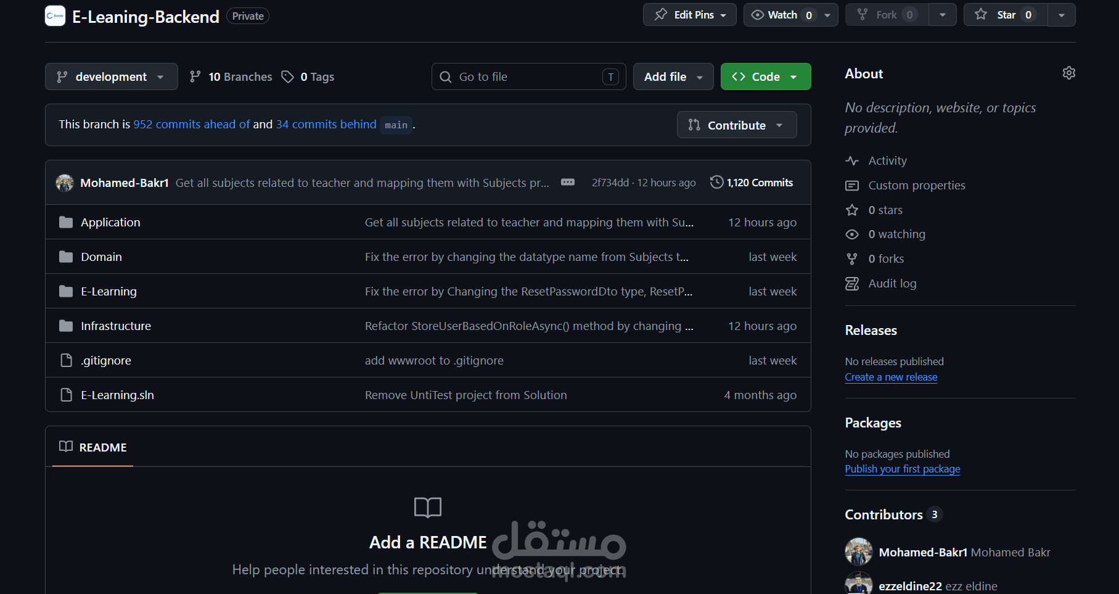Click the Application folder icon
The image size is (1119, 594).
coord(66,222)
